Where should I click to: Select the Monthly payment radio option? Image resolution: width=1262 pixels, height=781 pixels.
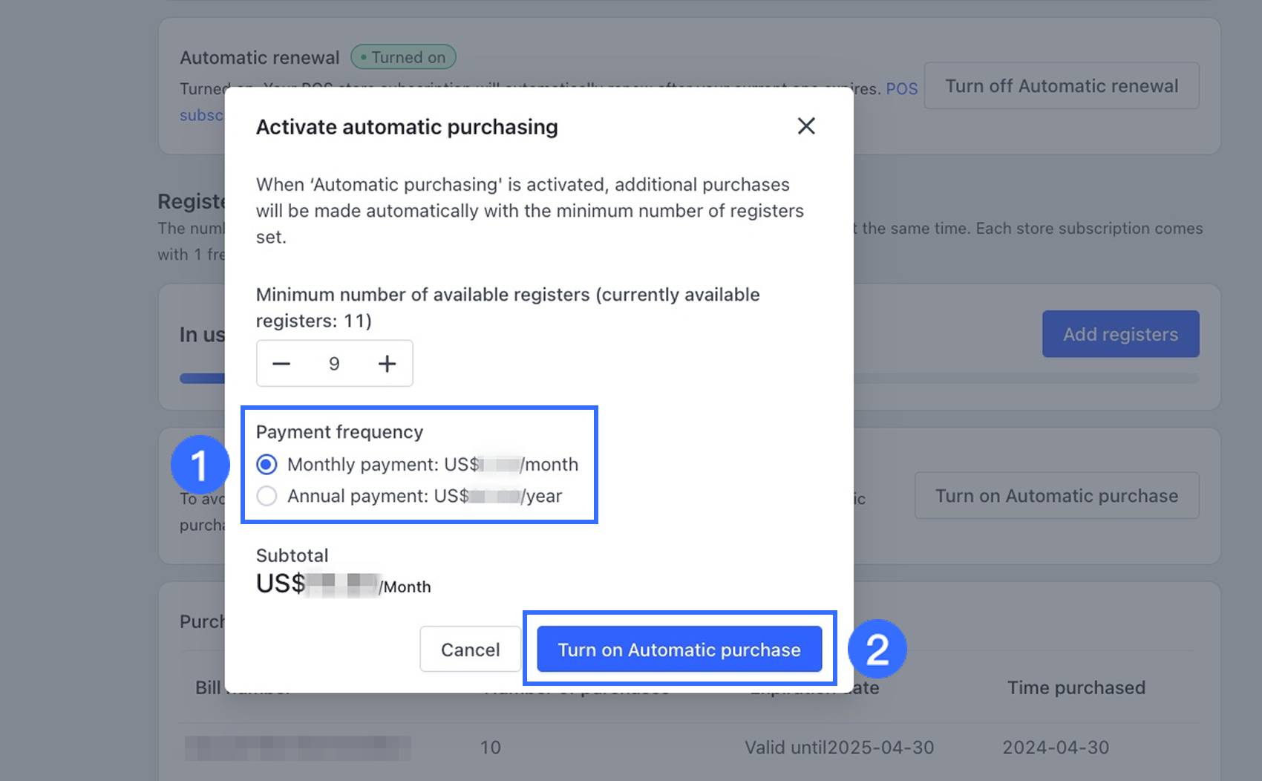pyautogui.click(x=267, y=465)
